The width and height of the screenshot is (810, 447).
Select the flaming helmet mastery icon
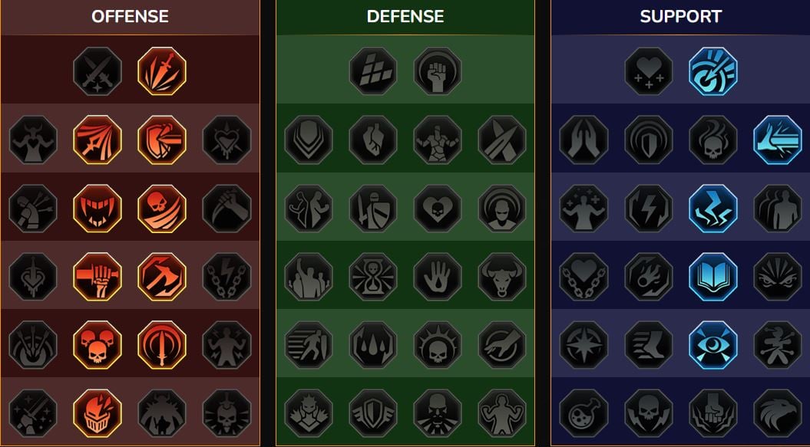pos(97,413)
